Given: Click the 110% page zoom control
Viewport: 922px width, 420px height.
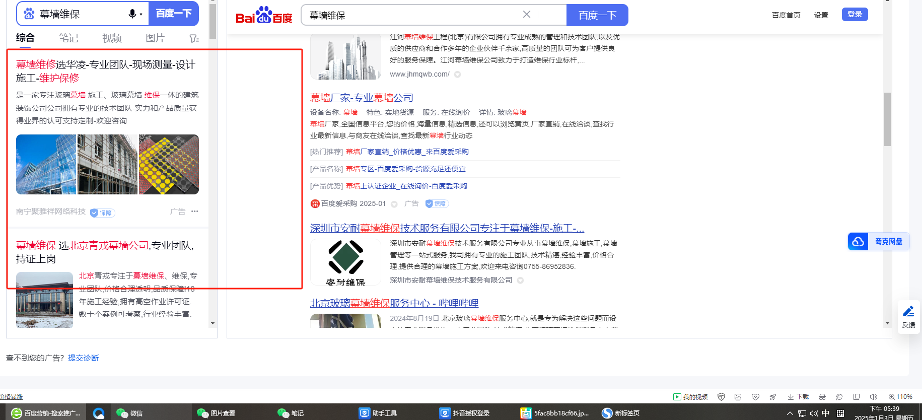Looking at the screenshot, I should [900, 397].
